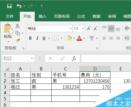The height and width of the screenshot is (107, 131).
Task: Apply red font color
Action: pos(79,38)
